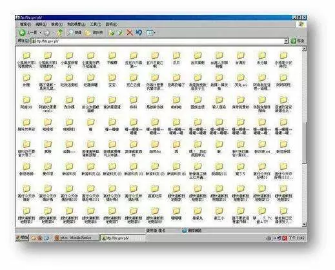
Task: Select the folder named 愛你哩
Action: [x=48, y=169]
